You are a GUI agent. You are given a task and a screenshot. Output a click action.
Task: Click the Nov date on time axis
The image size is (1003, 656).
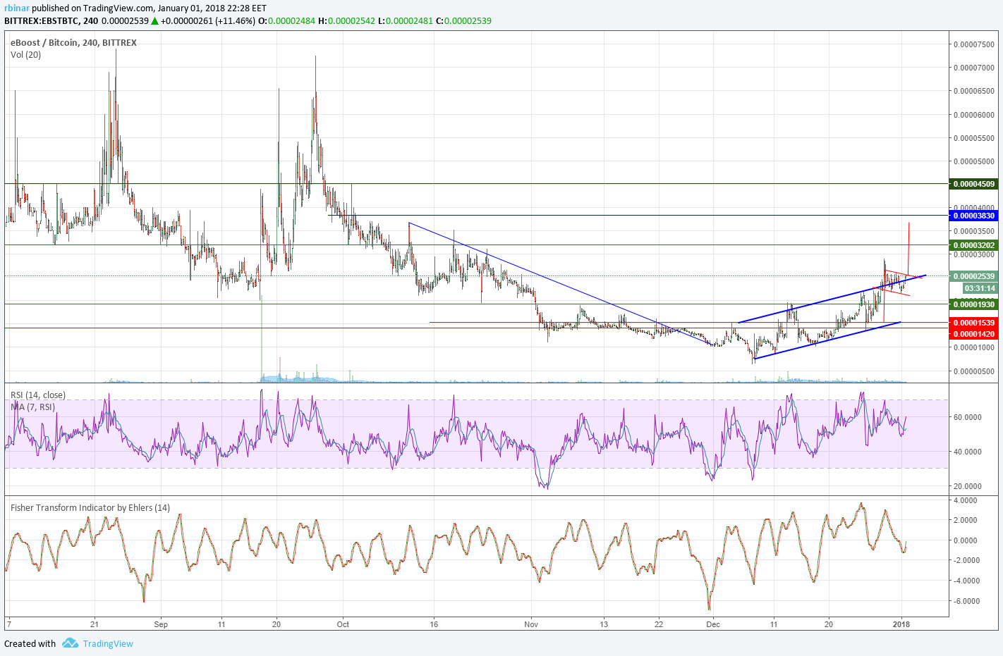pyautogui.click(x=532, y=624)
